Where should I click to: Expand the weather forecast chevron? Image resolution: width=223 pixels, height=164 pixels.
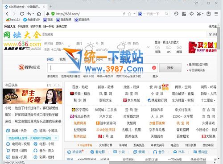point(148,47)
